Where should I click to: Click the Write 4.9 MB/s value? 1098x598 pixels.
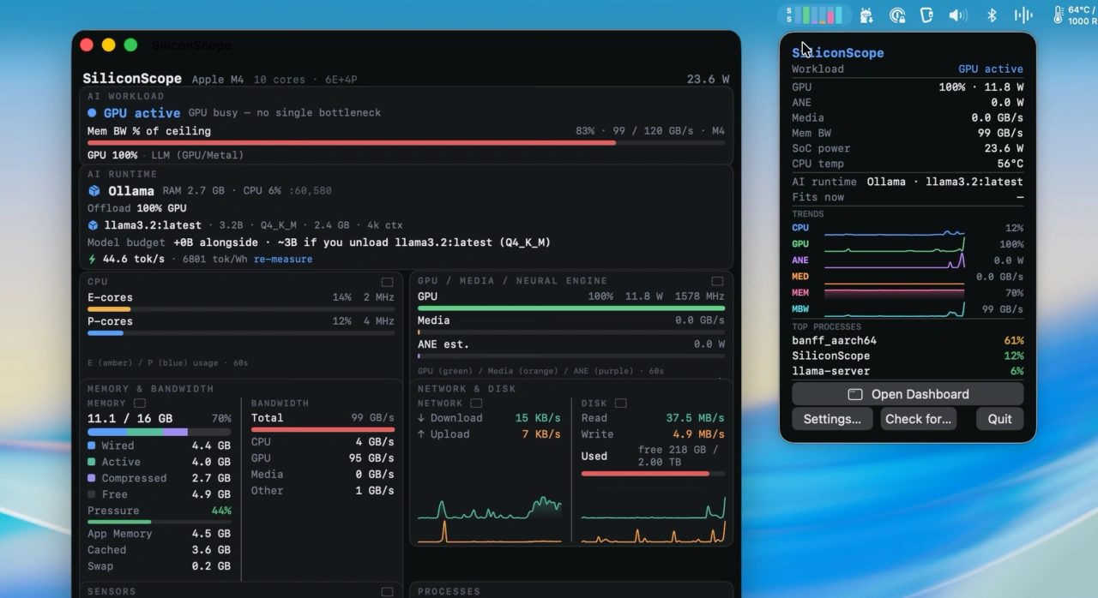pos(698,434)
